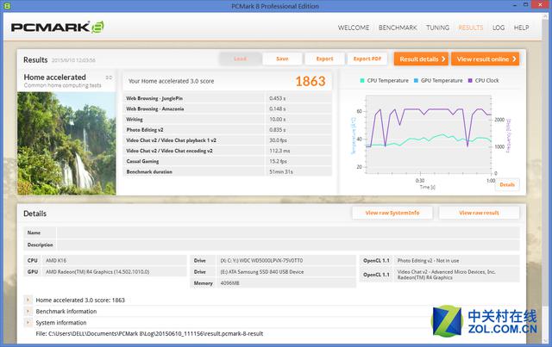This screenshot has width=552, height=347.
Task: Click the Save button
Action: pos(282,59)
